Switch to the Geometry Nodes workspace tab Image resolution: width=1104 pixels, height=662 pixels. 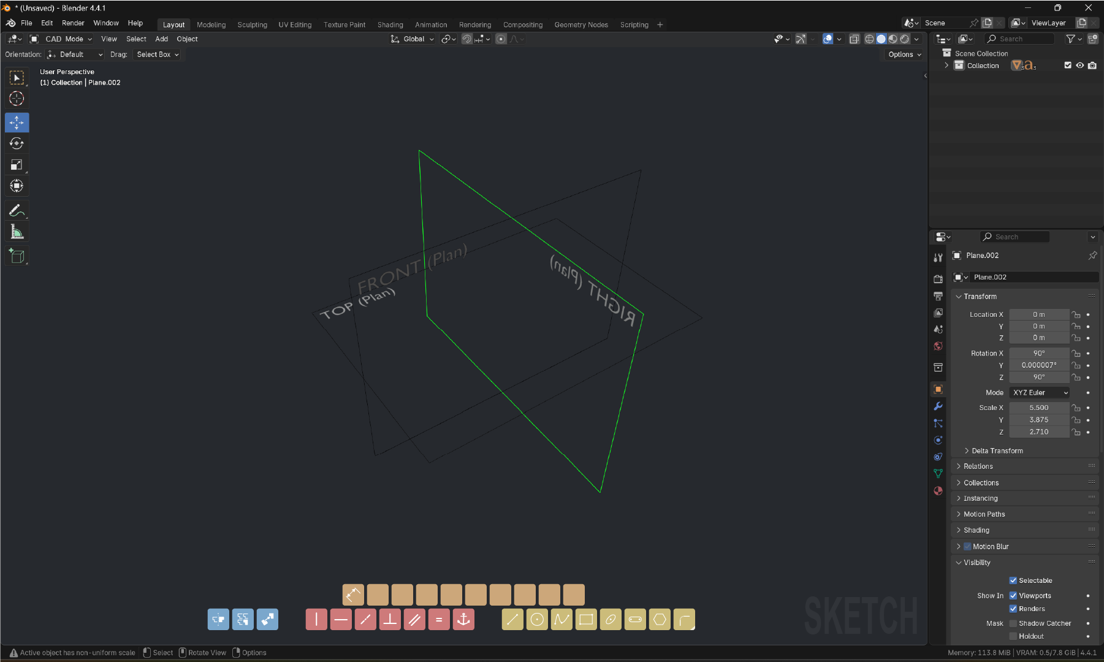pos(581,25)
